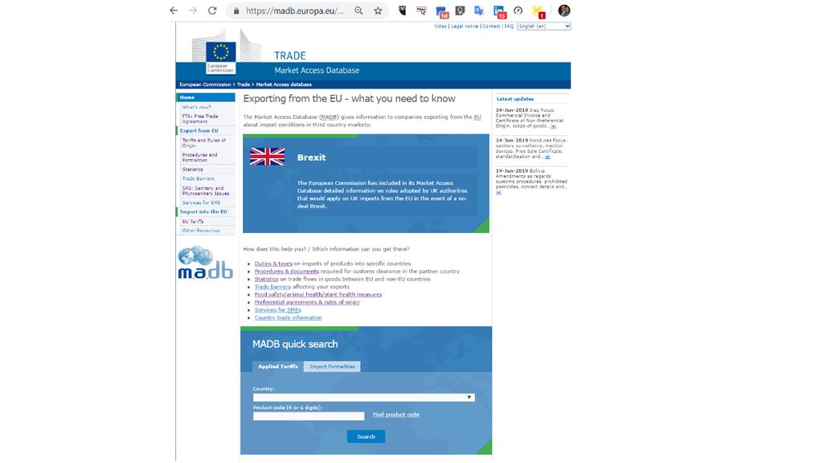
Task: Reload the page with the refresh icon
Action: 212,10
